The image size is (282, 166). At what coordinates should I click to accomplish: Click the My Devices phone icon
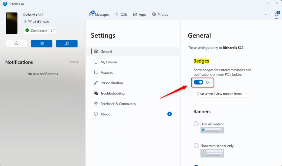pyautogui.click(x=96, y=62)
